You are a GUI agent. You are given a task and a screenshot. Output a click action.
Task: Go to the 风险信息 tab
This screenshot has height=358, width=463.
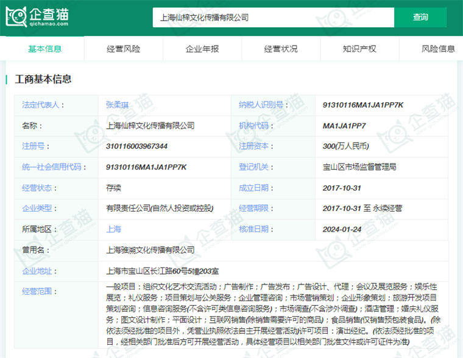pyautogui.click(x=438, y=49)
